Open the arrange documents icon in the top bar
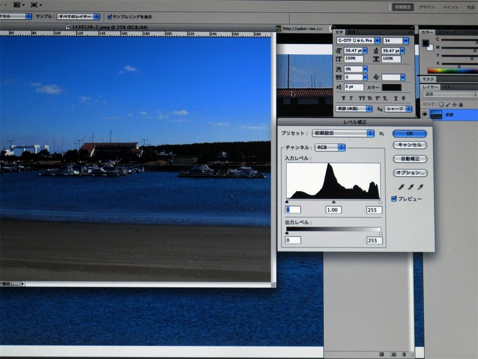Image resolution: width=478 pixels, height=359 pixels. click(18, 5)
